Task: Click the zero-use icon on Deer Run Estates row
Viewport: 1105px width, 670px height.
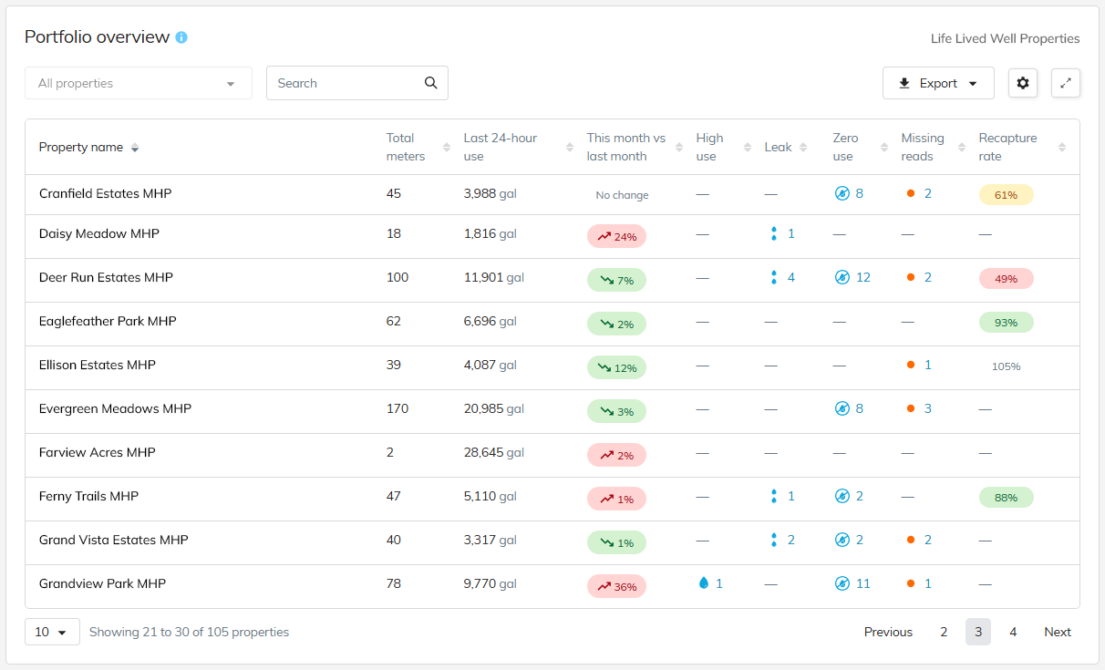Action: [x=842, y=277]
